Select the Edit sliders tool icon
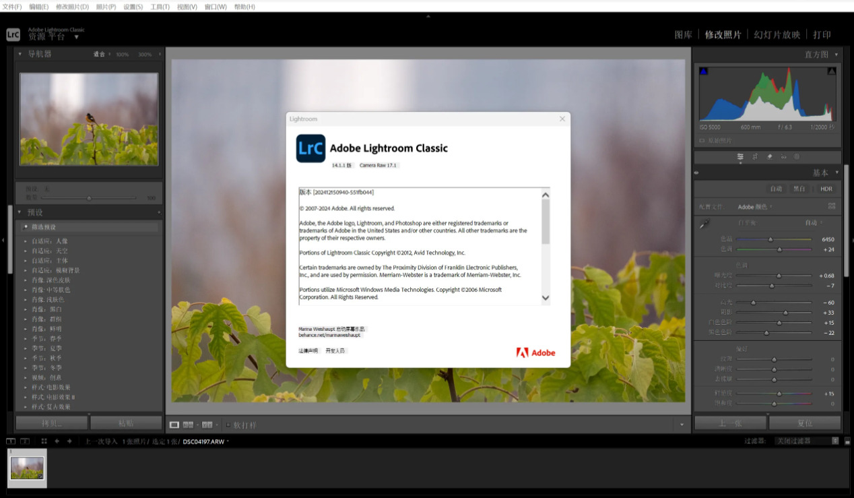 click(x=740, y=156)
